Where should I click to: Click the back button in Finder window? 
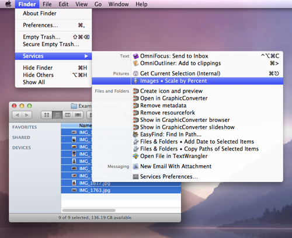click(x=17, y=115)
